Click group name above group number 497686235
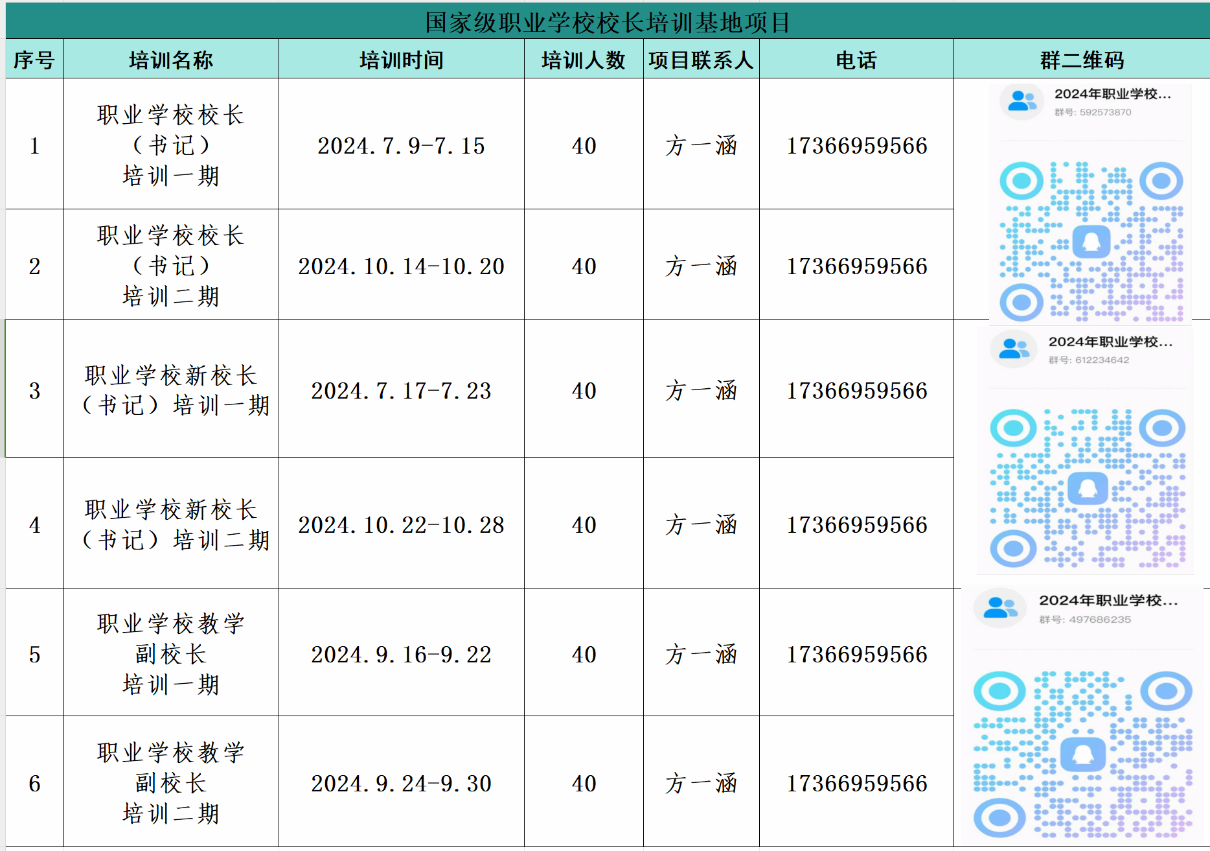The width and height of the screenshot is (1210, 851). [x=1108, y=600]
